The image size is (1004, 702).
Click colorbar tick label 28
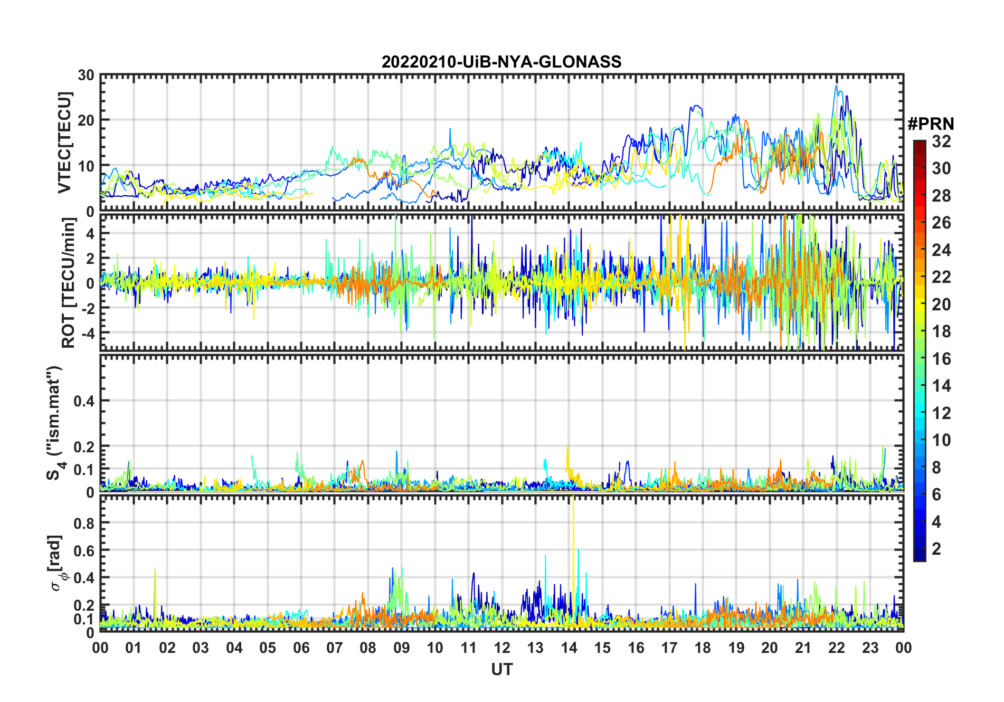click(941, 196)
